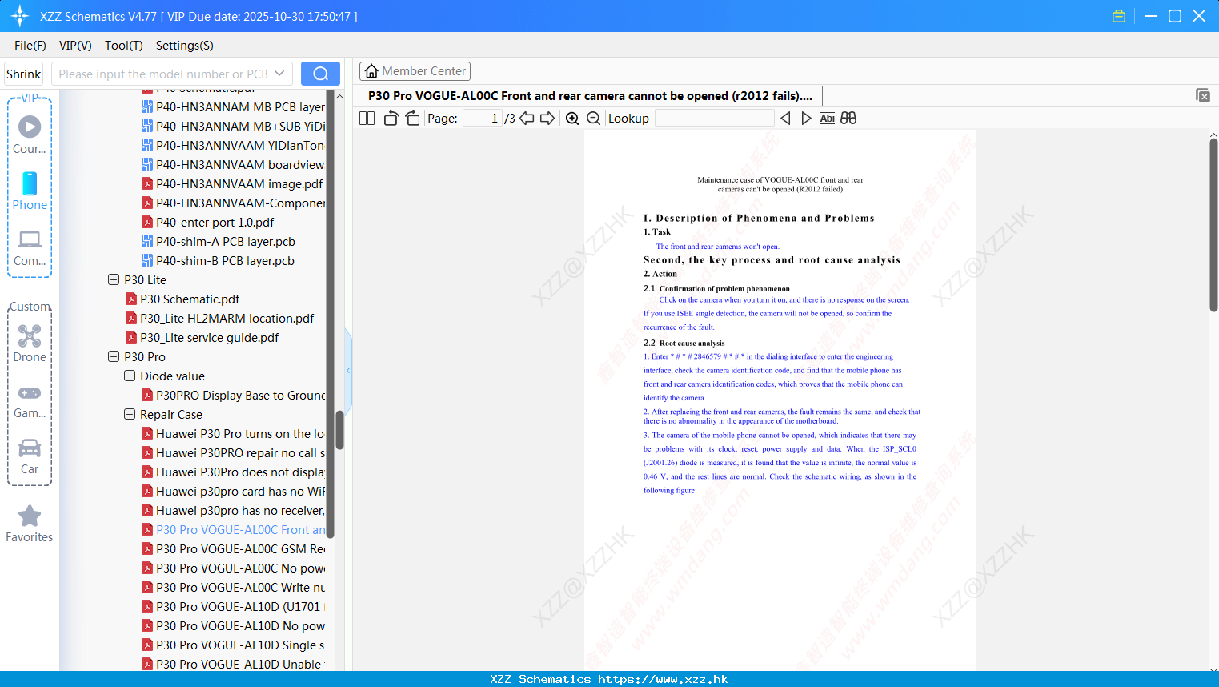
Task: Open Member Center home button
Action: pos(415,71)
